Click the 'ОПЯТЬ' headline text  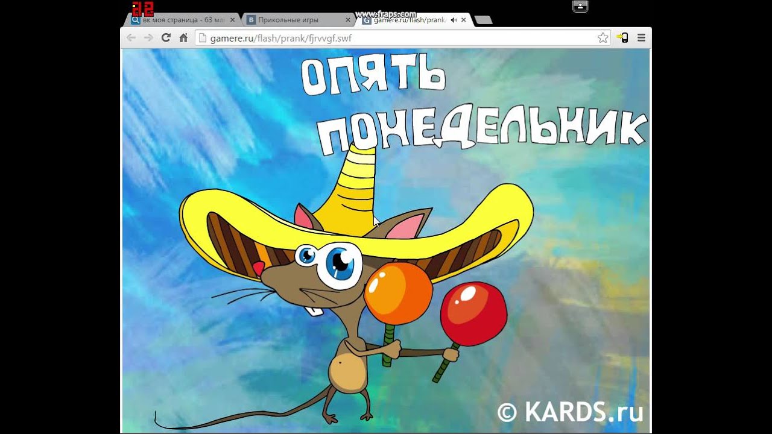[373, 75]
